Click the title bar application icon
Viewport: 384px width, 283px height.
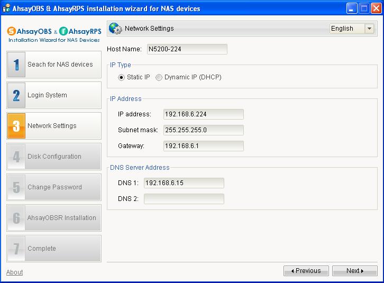point(6,8)
